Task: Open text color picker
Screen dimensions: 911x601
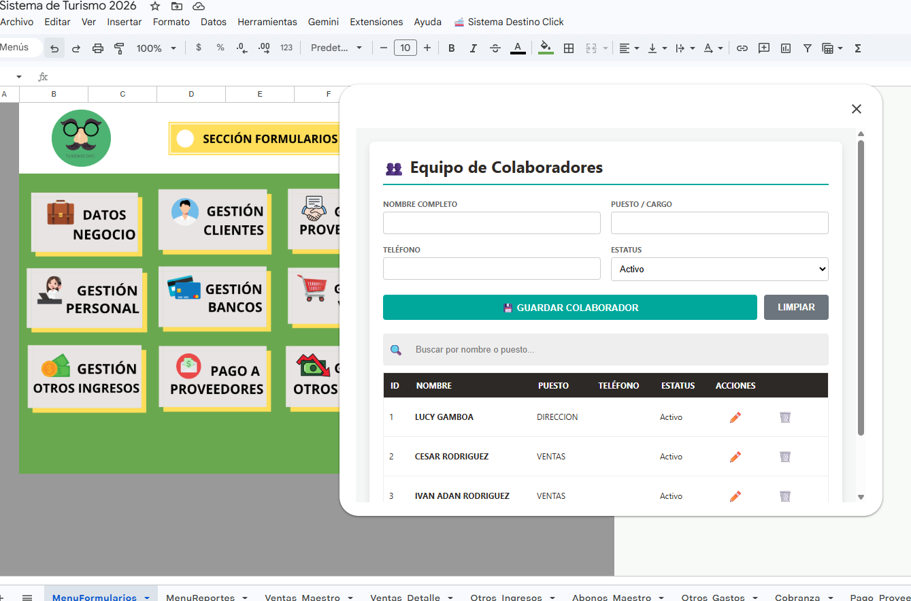Action: tap(518, 48)
